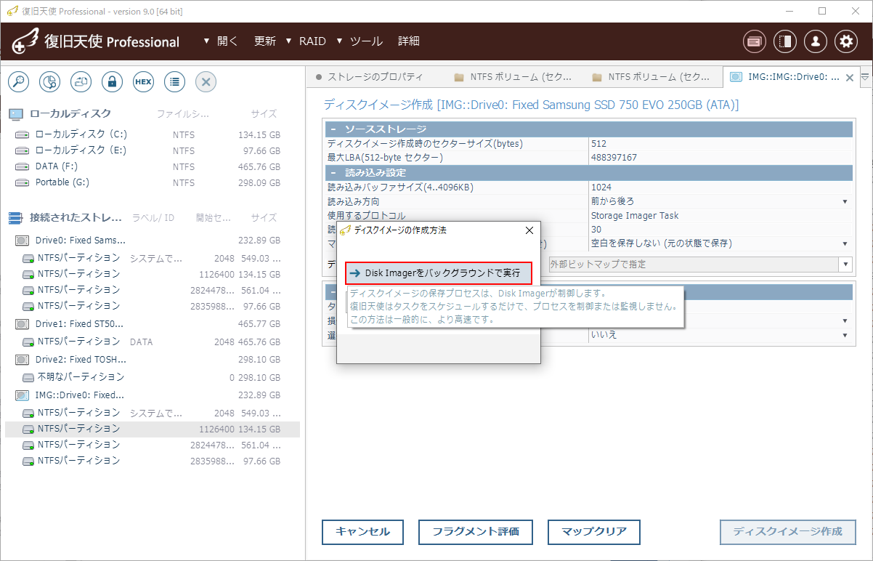873x561 pixels.
Task: Click the monitor icon beside the ローカルディスク heading
Action: (x=16, y=114)
